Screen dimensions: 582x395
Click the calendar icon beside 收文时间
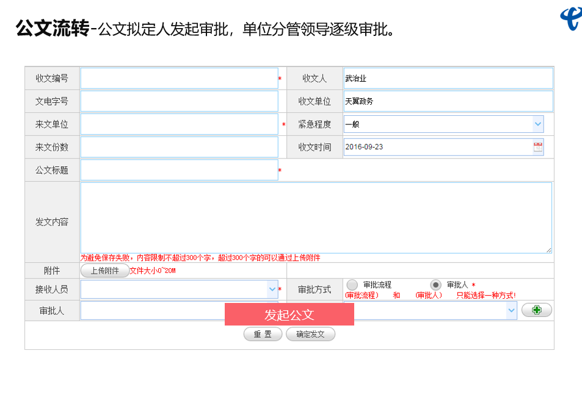[537, 147]
